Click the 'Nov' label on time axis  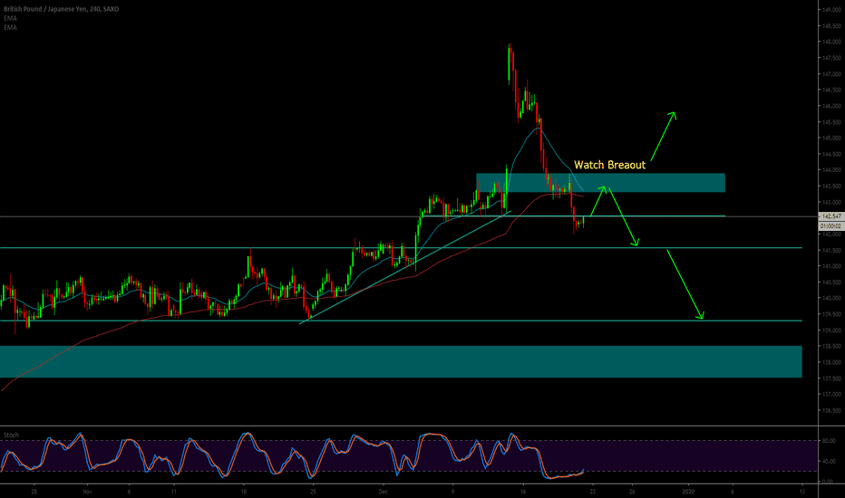pyautogui.click(x=86, y=490)
